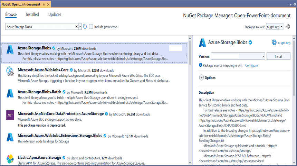The width and height of the screenshot is (297, 166).
Task: Open the Package source dropdown
Action: point(275,27)
